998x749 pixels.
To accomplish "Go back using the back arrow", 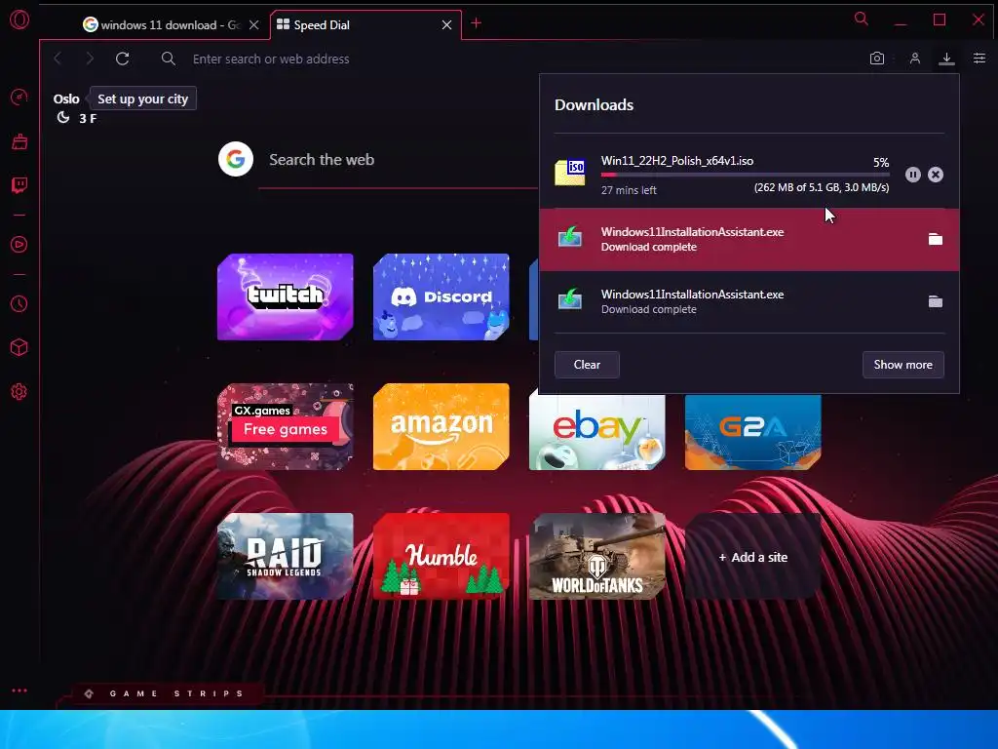I will click(58, 59).
